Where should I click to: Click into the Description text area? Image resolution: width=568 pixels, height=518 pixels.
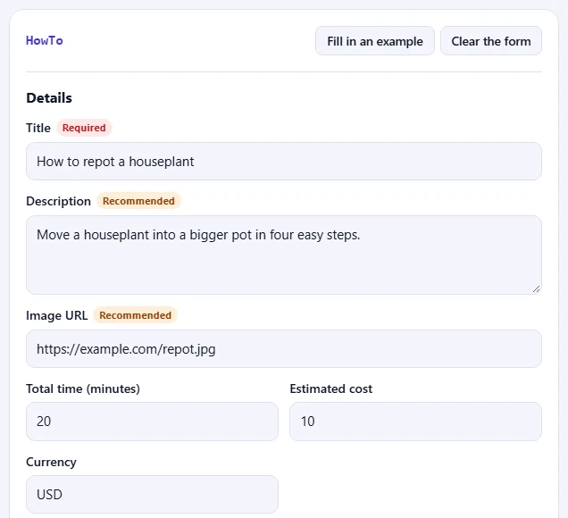(284, 255)
